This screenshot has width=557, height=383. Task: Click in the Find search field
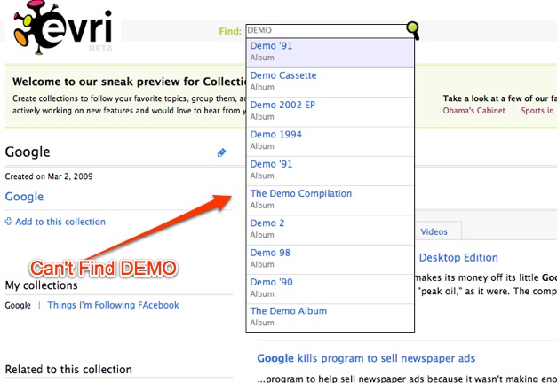coord(327,30)
